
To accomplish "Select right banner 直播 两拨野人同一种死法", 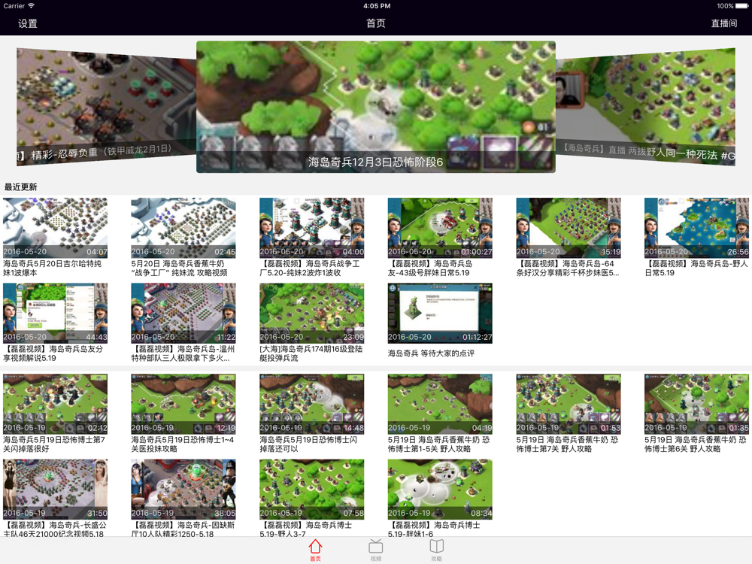I will click(645, 107).
